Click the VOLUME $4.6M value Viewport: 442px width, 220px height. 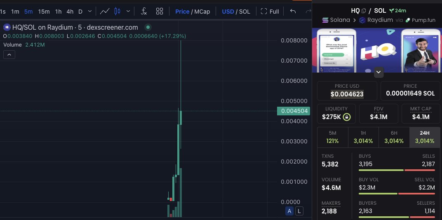click(x=331, y=187)
